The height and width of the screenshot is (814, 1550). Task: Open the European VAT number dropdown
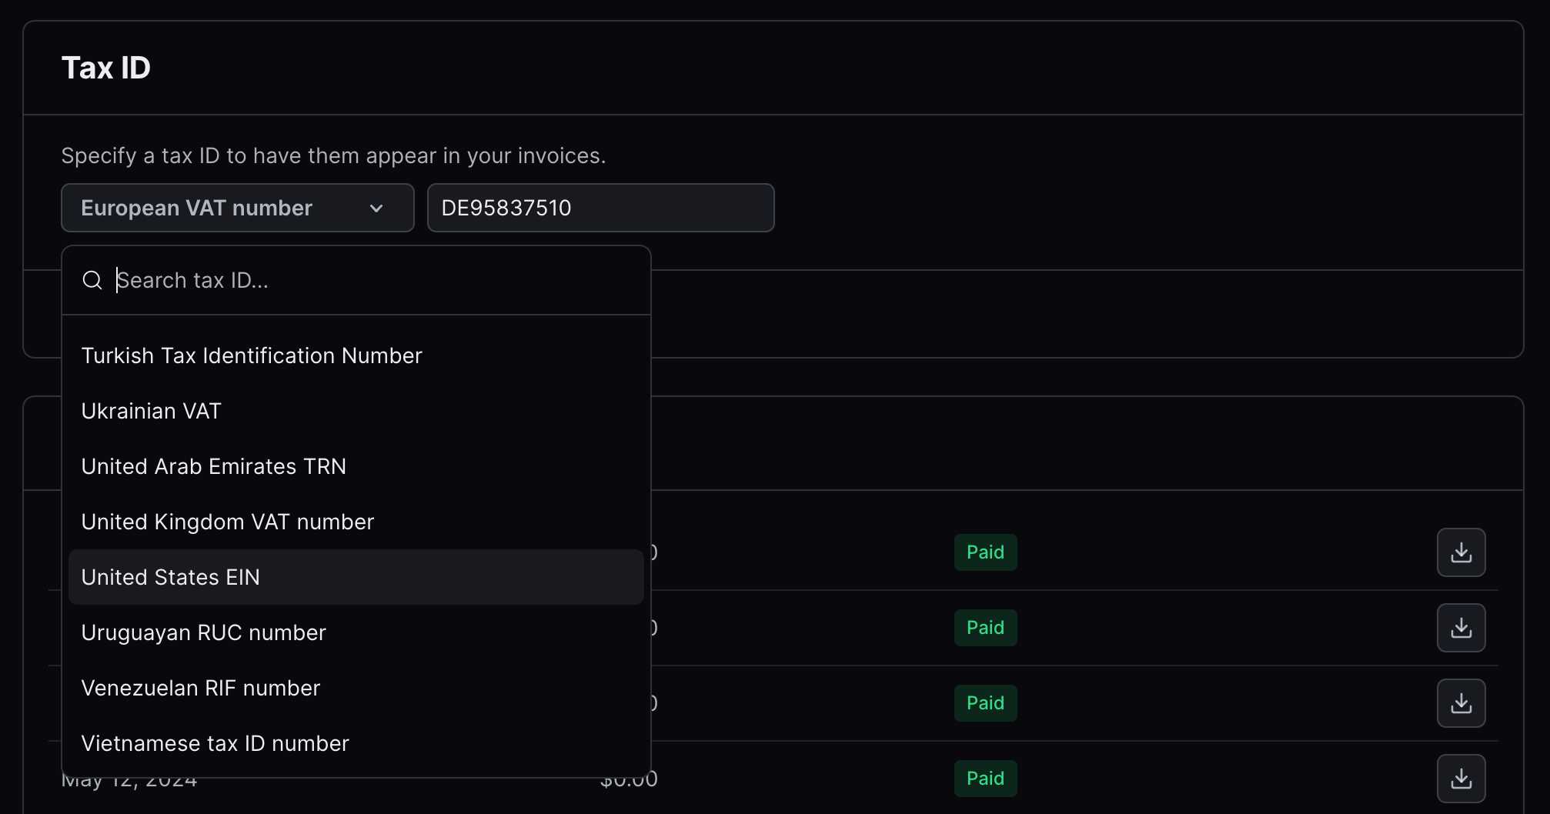[x=237, y=208]
